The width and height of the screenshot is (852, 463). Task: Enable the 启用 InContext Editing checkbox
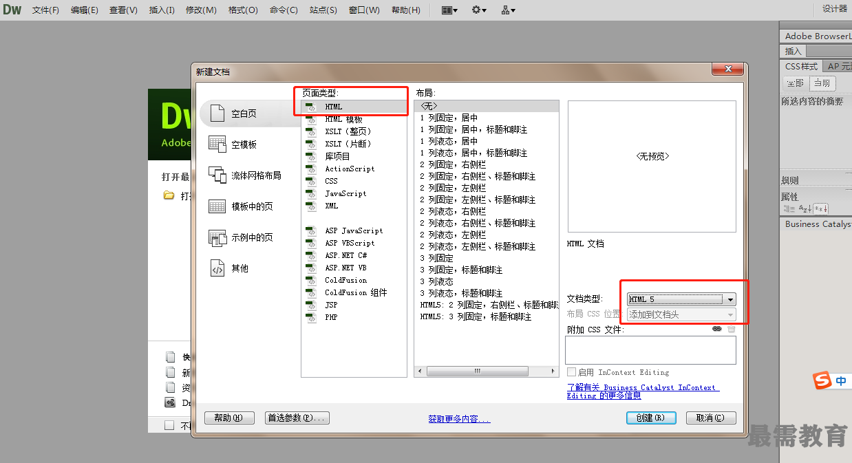(x=571, y=372)
